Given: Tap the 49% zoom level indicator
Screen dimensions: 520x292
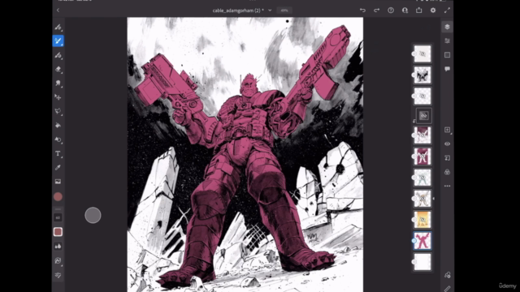Looking at the screenshot, I should 284,11.
